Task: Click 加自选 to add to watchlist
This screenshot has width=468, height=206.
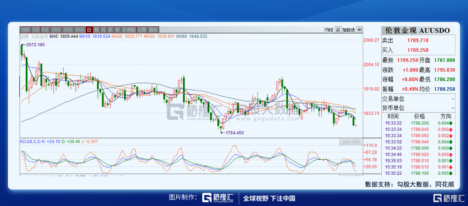Action: pos(349,30)
